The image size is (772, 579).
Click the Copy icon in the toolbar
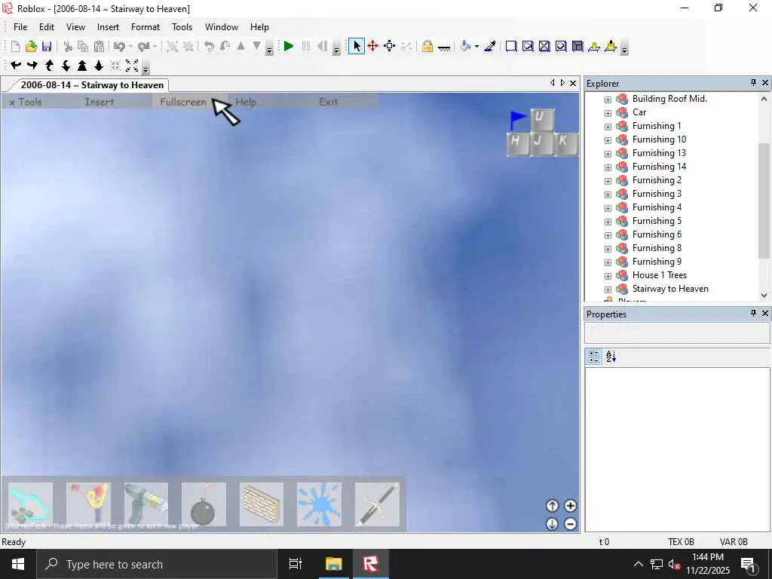[x=83, y=46]
